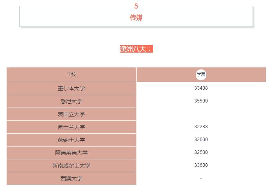
Task: Click the 澳洲八大 highlighted heading
Action: pyautogui.click(x=136, y=49)
